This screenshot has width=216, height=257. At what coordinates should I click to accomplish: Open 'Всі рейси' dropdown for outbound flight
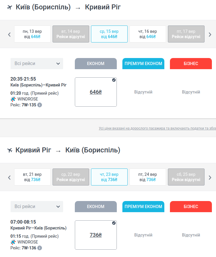coord(37,64)
